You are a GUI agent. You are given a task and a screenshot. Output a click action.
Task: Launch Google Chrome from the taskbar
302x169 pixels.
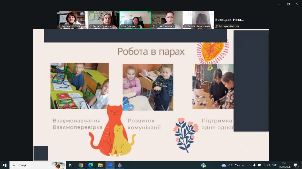click(x=81, y=165)
